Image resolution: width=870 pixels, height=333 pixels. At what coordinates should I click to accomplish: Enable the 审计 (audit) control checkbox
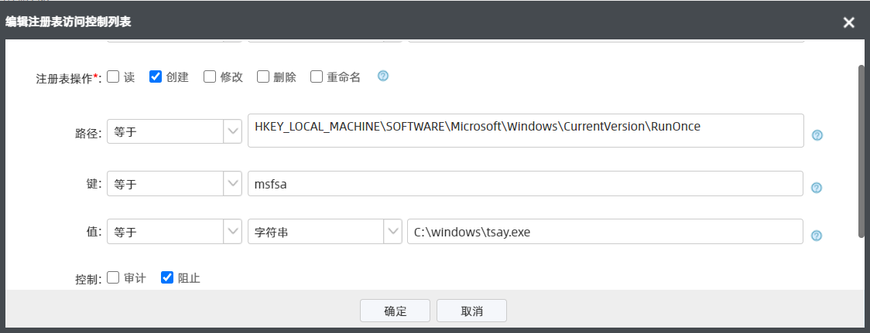coord(113,277)
